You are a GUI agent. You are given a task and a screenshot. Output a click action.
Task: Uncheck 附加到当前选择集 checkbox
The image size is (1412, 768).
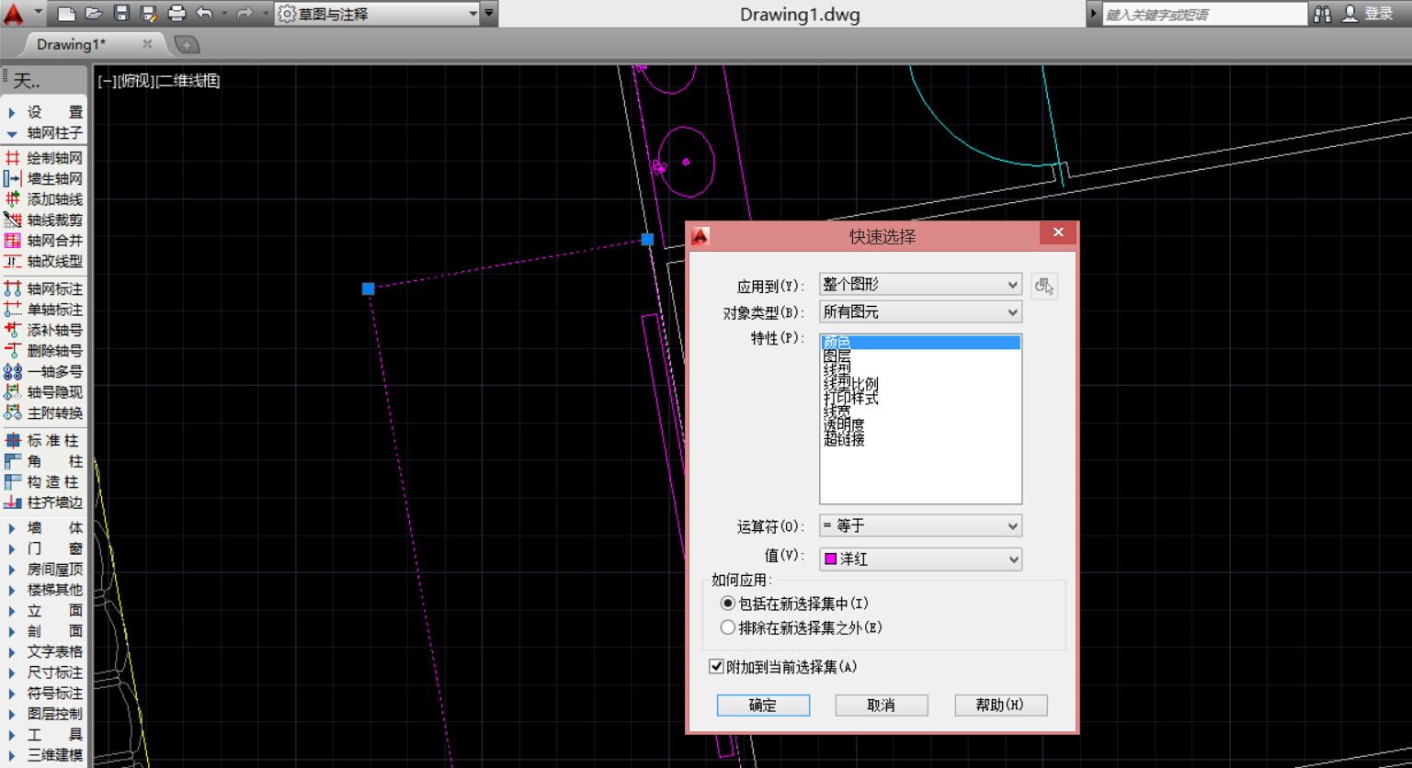point(717,667)
